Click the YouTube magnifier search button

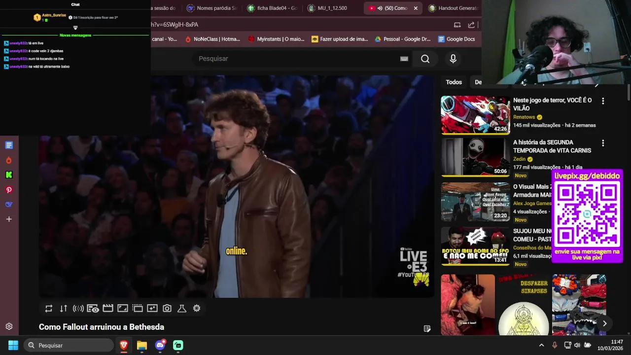425,59
